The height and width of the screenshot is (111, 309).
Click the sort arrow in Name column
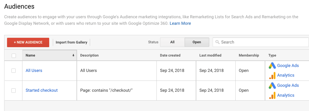[x=73, y=55]
